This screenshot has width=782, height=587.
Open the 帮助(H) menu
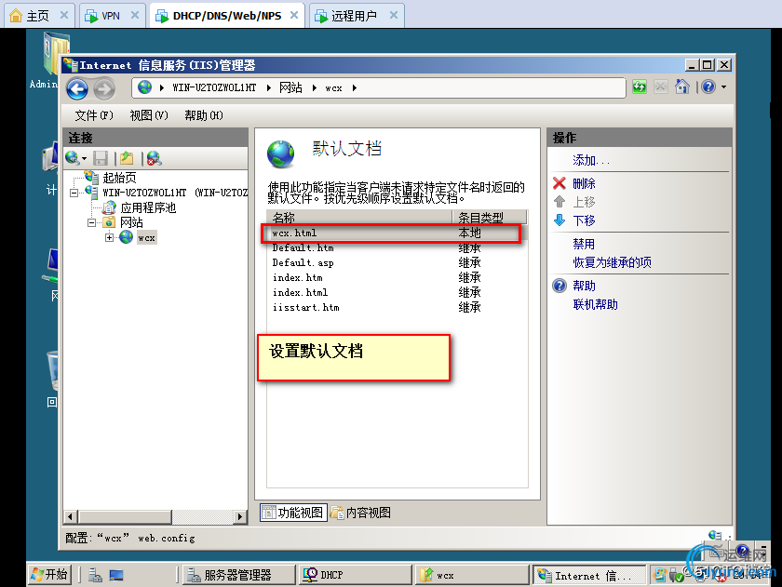(204, 115)
